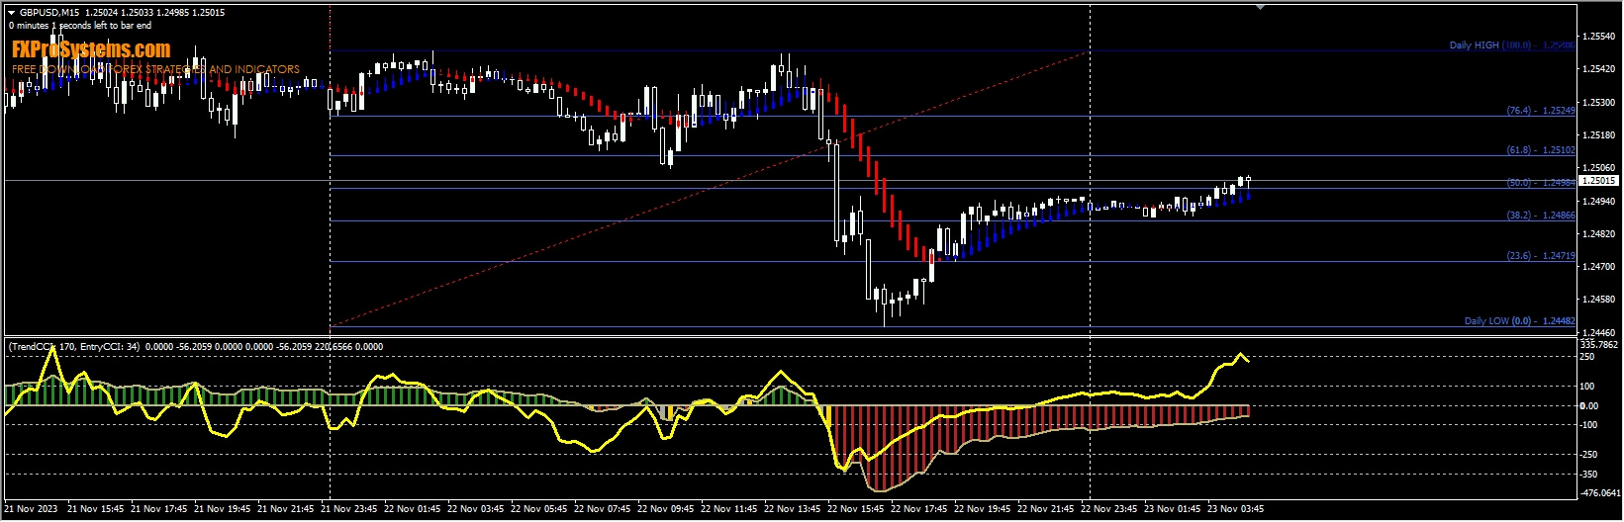Click the -476.0641 value on indicator scale
Viewport: 1624px width, 522px height.
tap(1598, 493)
